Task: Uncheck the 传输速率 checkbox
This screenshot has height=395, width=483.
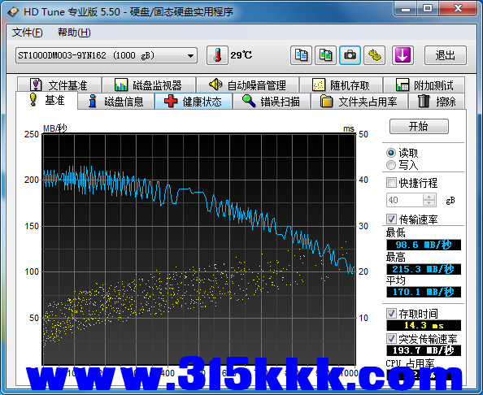Action: point(391,219)
